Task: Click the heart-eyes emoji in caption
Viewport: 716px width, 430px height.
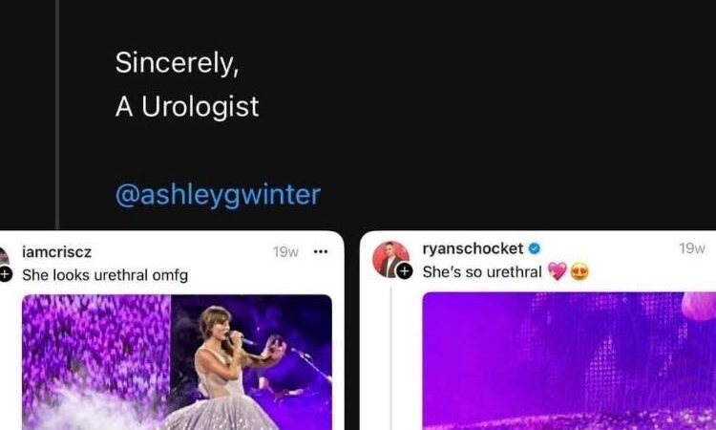Action: click(x=579, y=272)
